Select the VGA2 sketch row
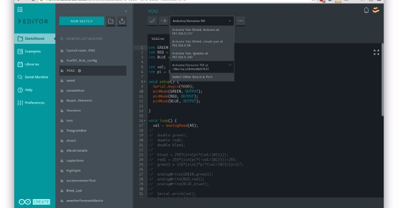This screenshot has height=208, width=398. (93, 71)
